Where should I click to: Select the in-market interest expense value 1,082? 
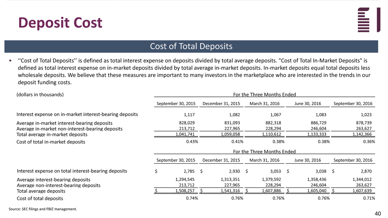(235, 115)
